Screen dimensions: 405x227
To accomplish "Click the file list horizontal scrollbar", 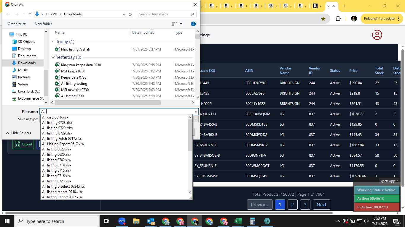I will click(x=108, y=103).
